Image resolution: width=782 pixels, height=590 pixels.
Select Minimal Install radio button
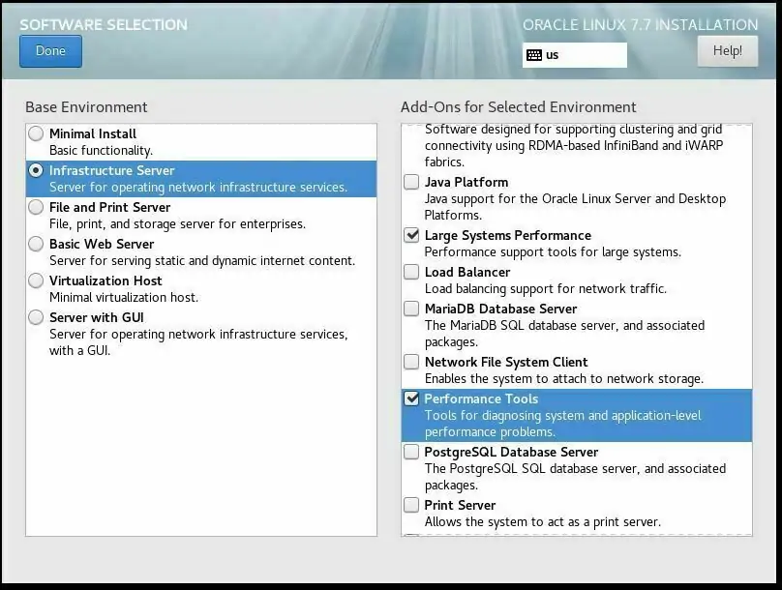point(36,133)
